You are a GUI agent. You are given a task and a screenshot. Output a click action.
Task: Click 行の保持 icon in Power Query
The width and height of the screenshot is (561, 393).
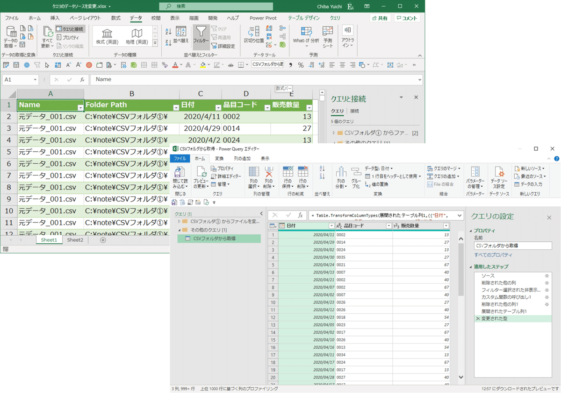point(288,177)
